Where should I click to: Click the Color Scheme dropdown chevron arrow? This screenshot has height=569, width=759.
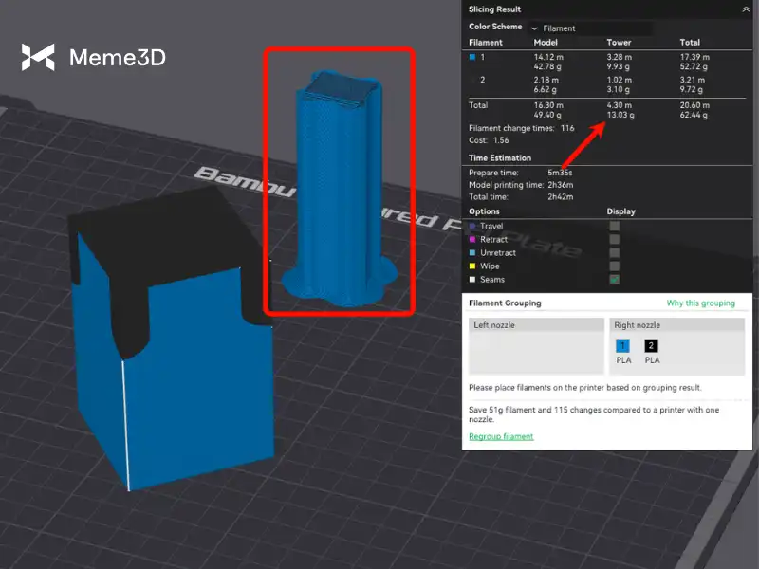(x=534, y=28)
